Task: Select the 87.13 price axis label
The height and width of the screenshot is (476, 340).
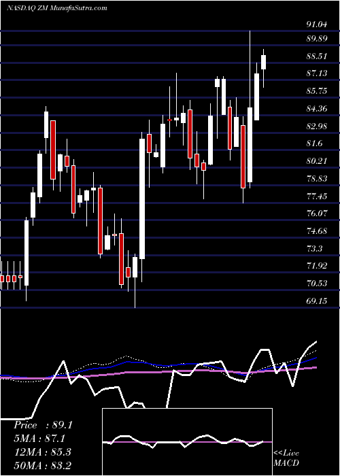Action: (317, 73)
